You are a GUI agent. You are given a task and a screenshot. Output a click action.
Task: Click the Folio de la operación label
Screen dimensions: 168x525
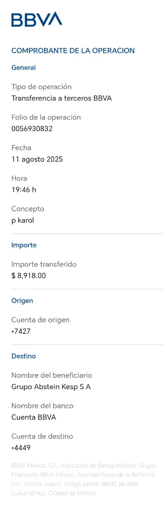pyautogui.click(x=46, y=117)
